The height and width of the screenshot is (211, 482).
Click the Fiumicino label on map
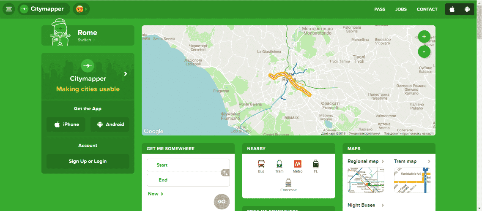coord(230,116)
